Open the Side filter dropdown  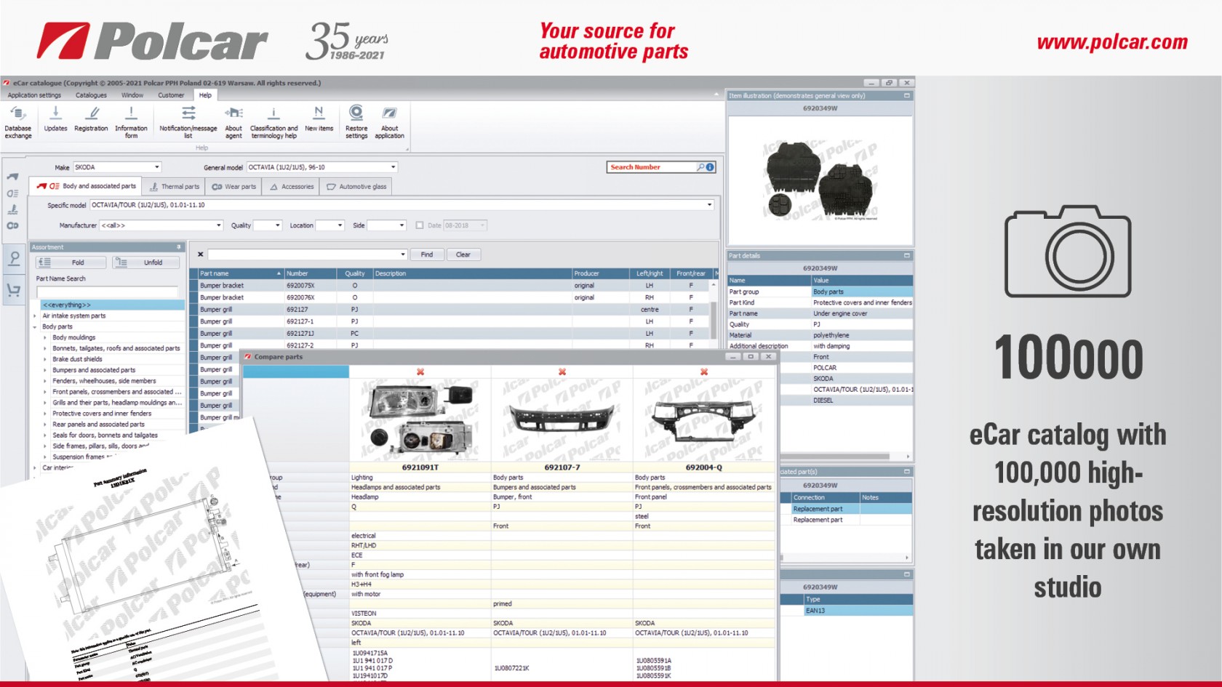(x=402, y=225)
